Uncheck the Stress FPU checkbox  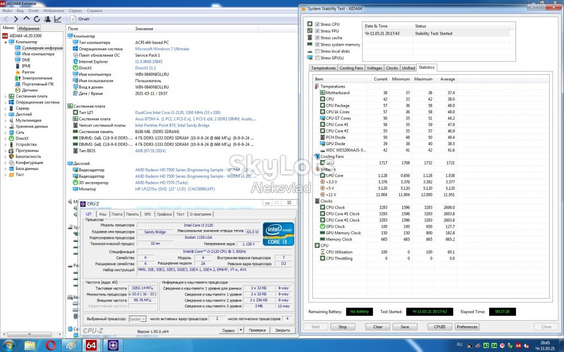[x=317, y=31]
